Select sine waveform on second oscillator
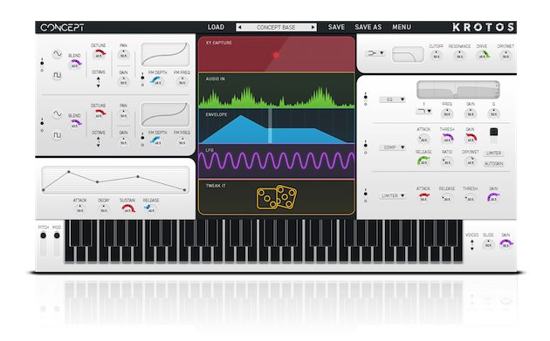550x341 pixels. (x=57, y=114)
